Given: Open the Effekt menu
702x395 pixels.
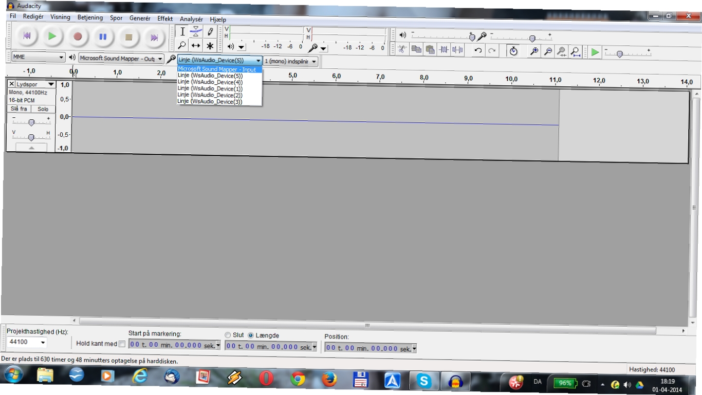Looking at the screenshot, I should pyautogui.click(x=165, y=19).
